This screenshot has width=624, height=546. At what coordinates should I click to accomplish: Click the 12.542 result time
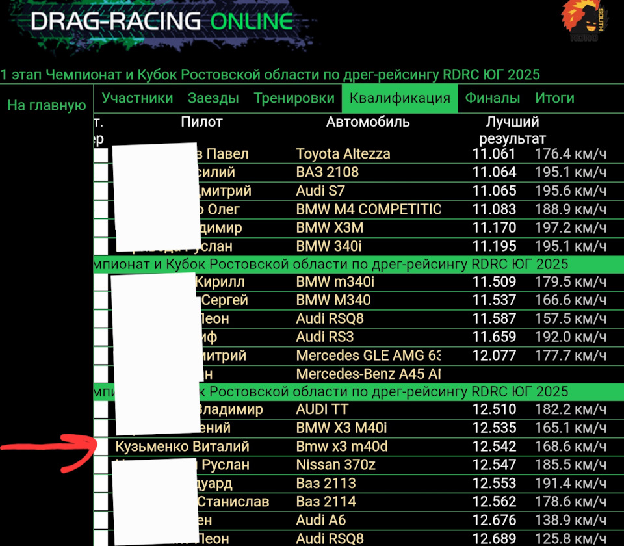(x=494, y=446)
